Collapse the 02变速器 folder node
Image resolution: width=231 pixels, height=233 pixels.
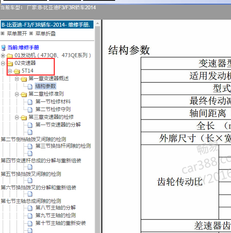coord(3,63)
